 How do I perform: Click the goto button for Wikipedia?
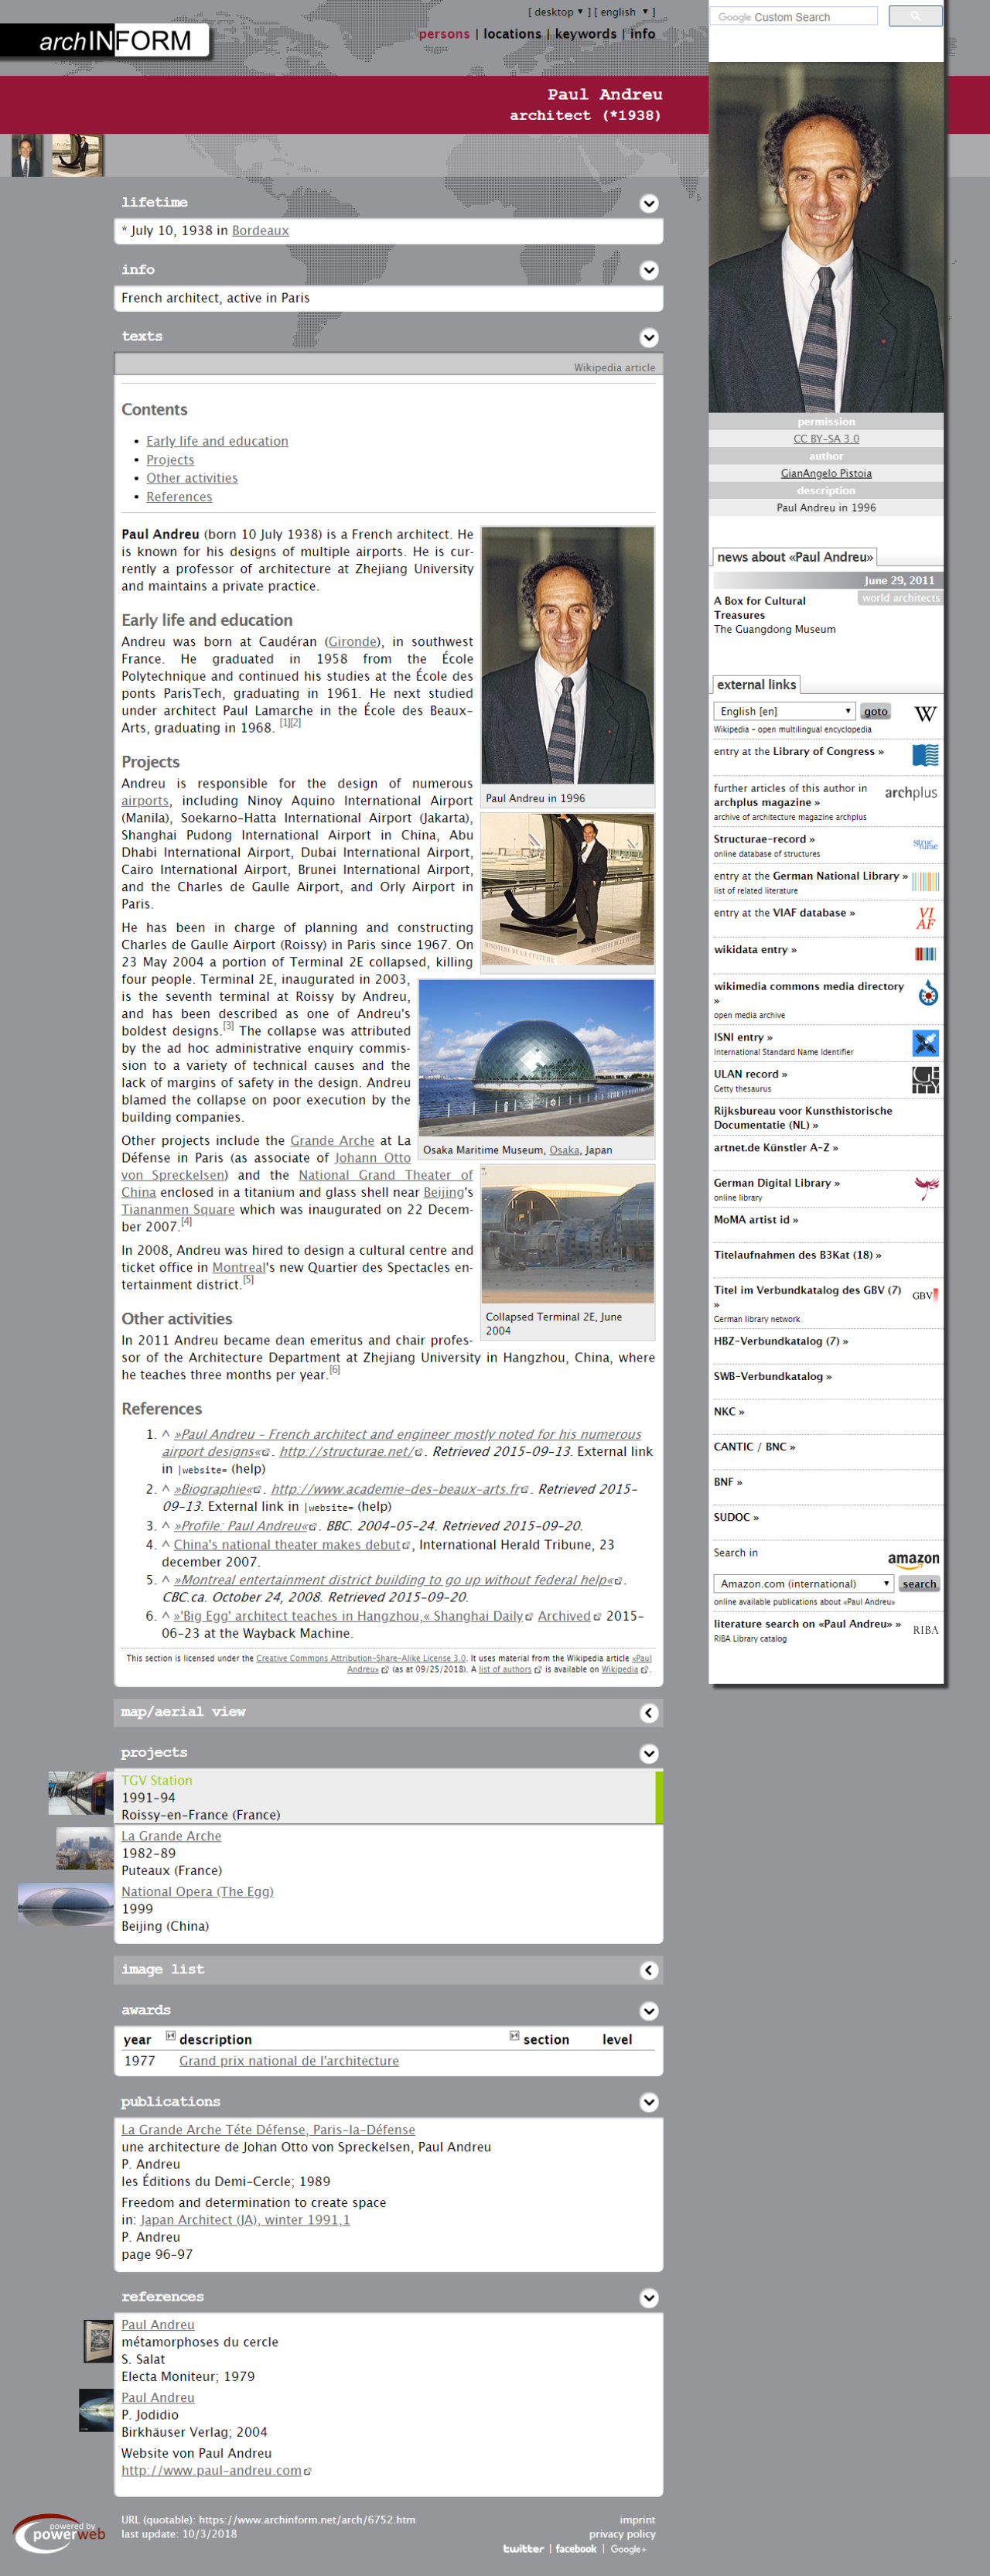pyautogui.click(x=876, y=711)
